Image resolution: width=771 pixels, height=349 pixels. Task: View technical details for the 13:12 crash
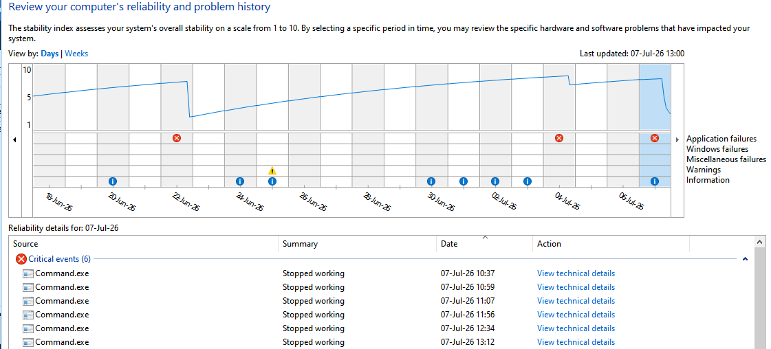click(576, 342)
